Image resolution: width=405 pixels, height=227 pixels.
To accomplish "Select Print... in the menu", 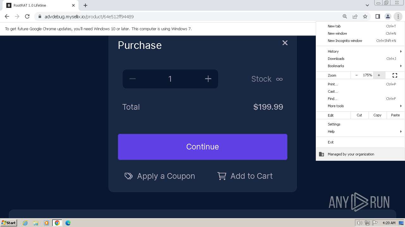I will [x=360, y=84].
